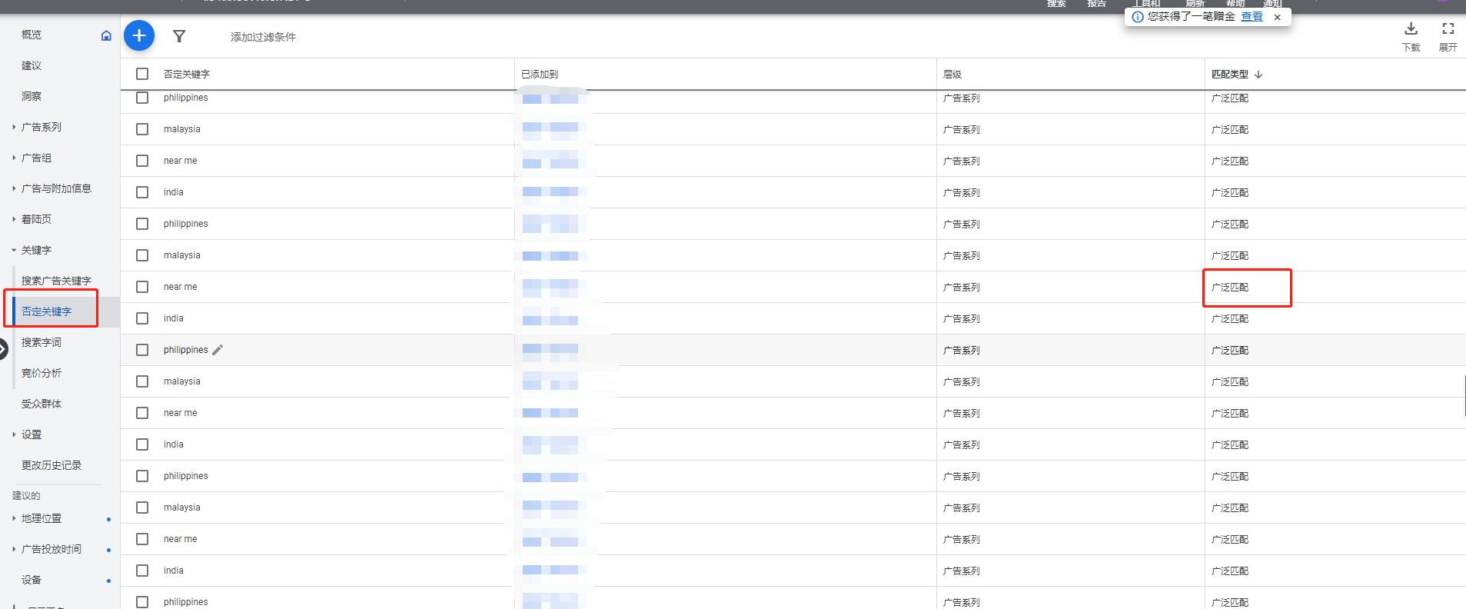This screenshot has width=1466, height=609.
Task: Check the second malaysia row checkbox
Action: (x=142, y=255)
